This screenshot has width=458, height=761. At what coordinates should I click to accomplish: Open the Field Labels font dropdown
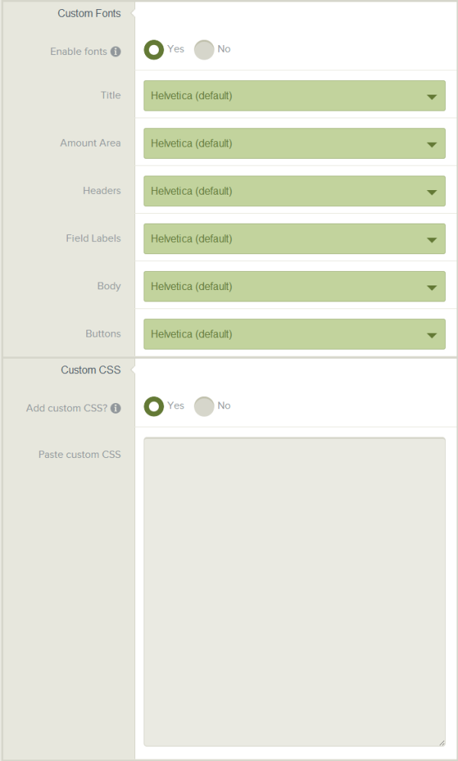tap(295, 238)
